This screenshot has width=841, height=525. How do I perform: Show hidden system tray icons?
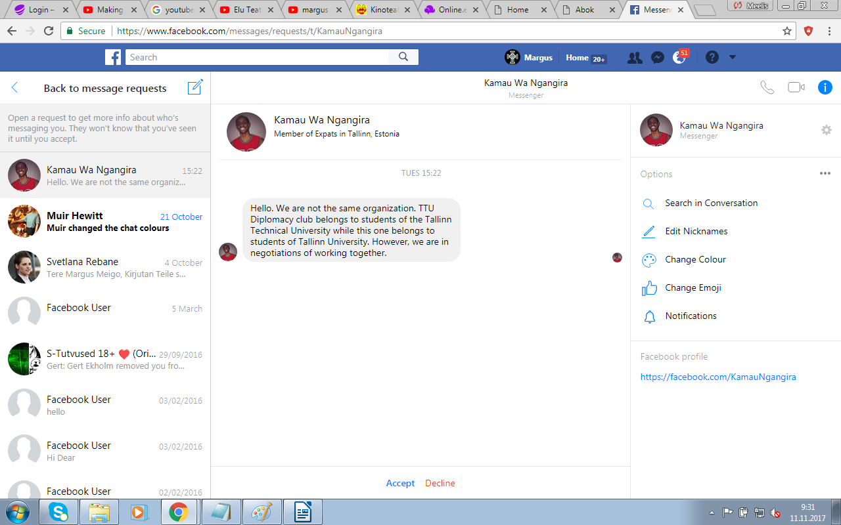tap(712, 513)
